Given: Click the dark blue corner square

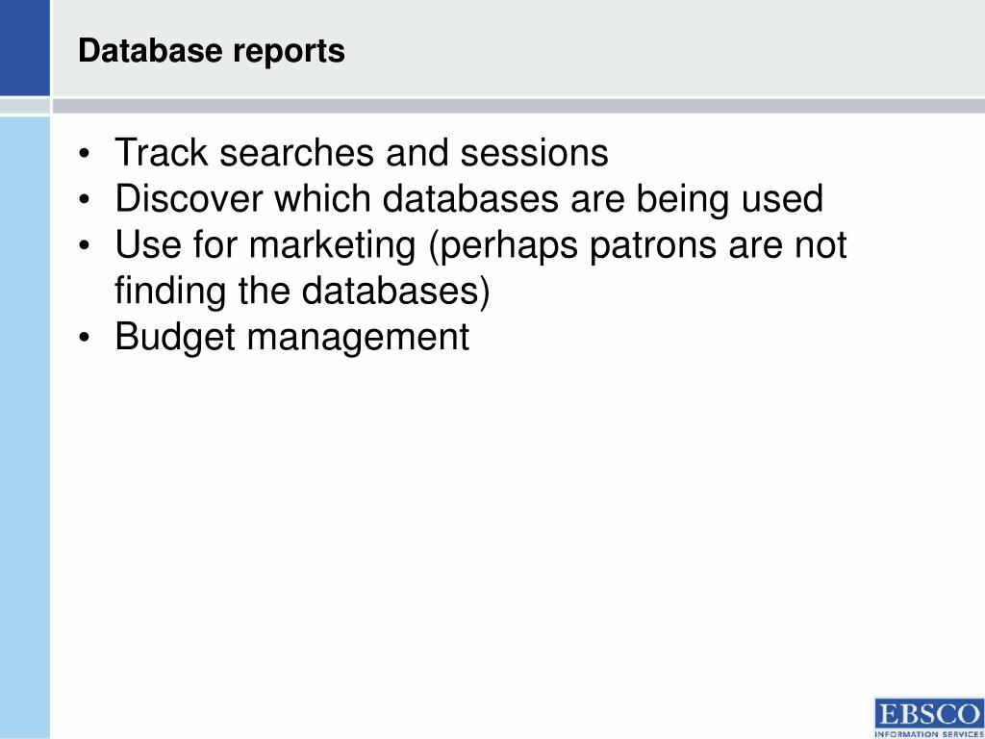Looking at the screenshot, I should 24,48.
